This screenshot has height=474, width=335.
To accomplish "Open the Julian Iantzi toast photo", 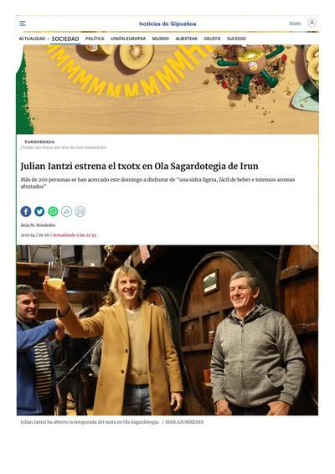I will point(167,330).
